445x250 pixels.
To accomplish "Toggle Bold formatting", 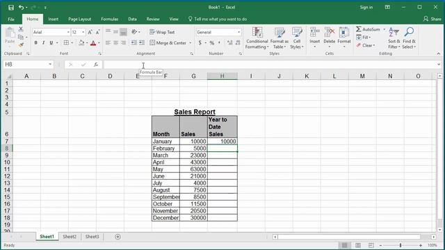I will [x=35, y=43].
